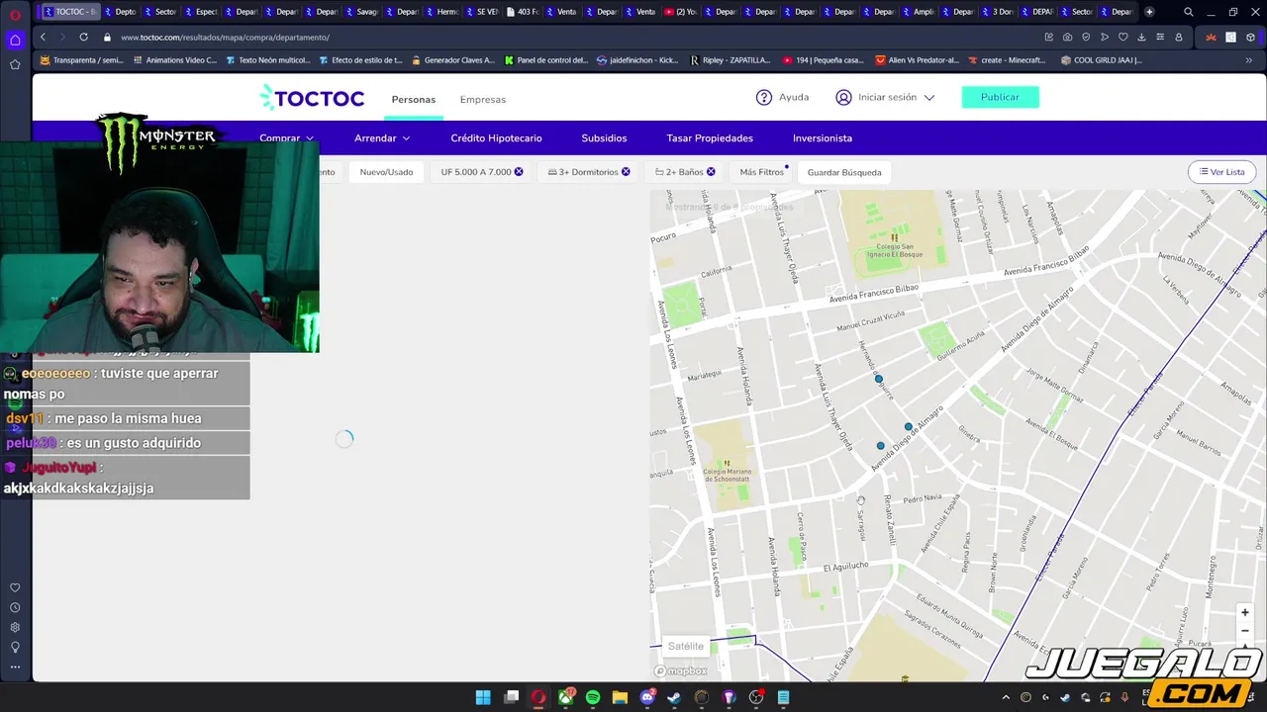Open Inversionista menu item
1267x712 pixels.
click(x=823, y=138)
